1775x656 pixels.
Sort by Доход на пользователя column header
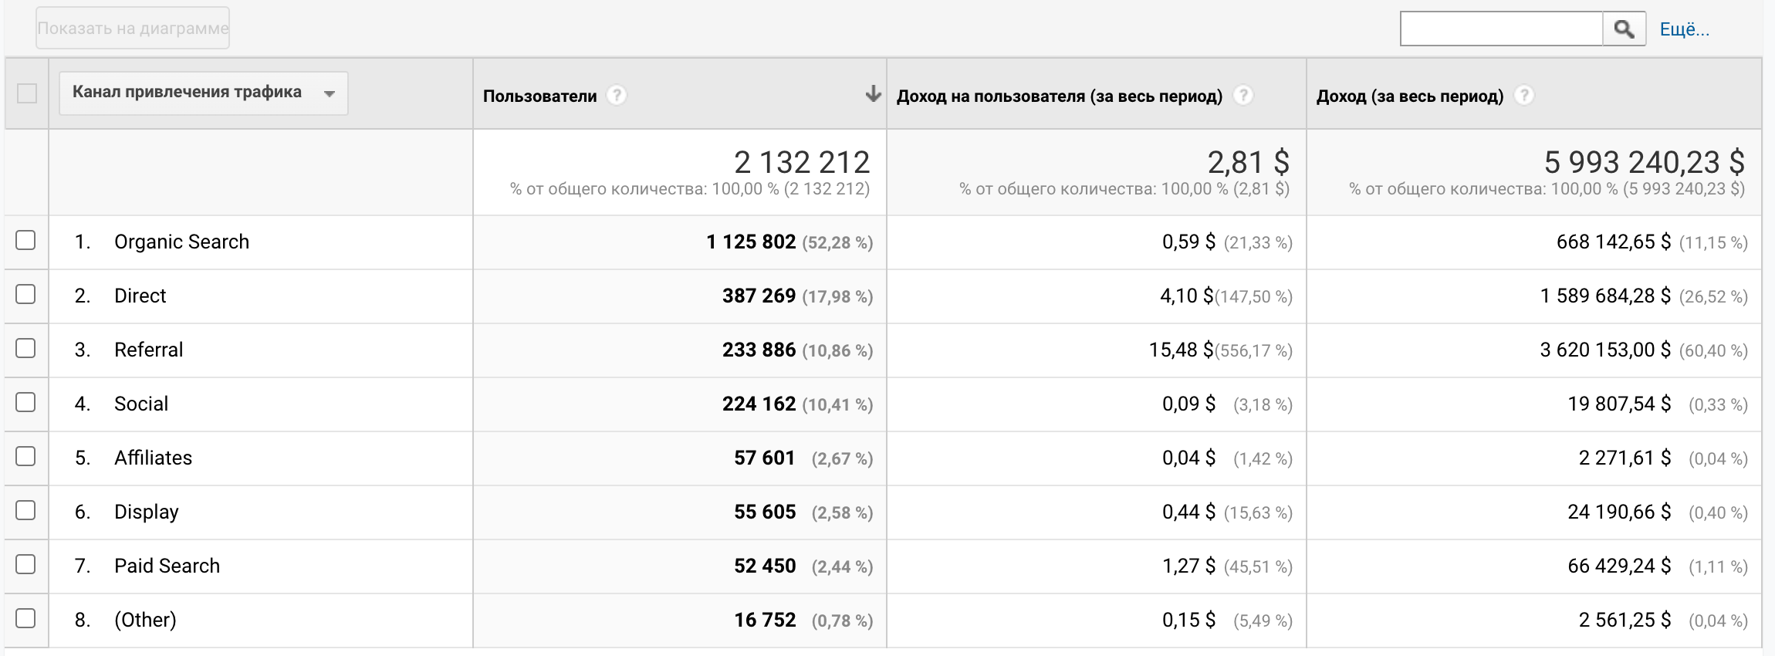pyautogui.click(x=1060, y=96)
